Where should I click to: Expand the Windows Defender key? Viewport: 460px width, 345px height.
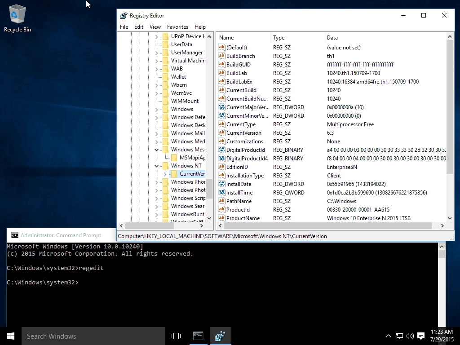pos(157,118)
